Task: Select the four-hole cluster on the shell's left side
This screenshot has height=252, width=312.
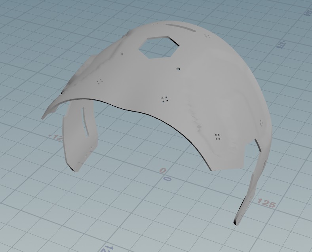Action: point(100,81)
